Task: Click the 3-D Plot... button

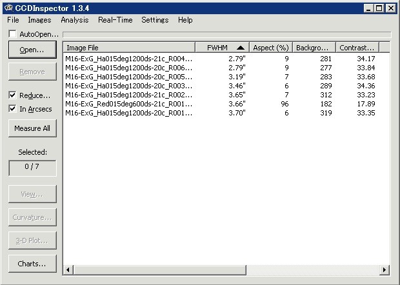Action: 32,241
